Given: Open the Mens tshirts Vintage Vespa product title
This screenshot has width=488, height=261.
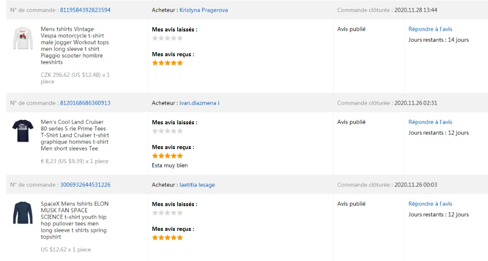Looking at the screenshot, I should click(x=75, y=46).
